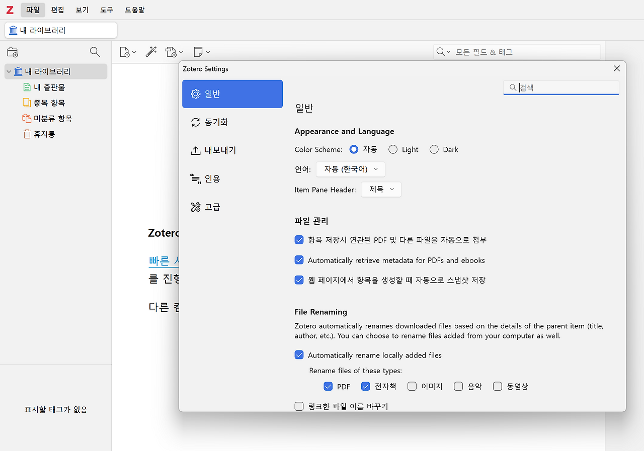Viewport: 644px width, 451px height.
Task: Select the Light color scheme
Action: pos(393,149)
